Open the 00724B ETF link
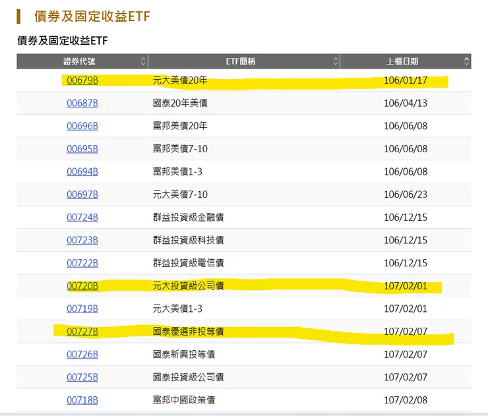 82,217
